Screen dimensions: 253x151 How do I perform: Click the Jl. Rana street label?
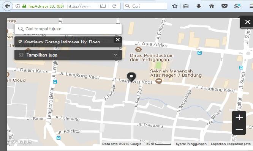pos(35,119)
